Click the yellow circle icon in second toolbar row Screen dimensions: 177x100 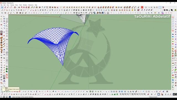(x=132, y=10)
